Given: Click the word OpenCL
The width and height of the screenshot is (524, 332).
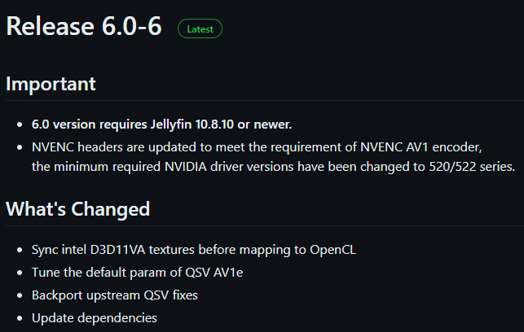Looking at the screenshot, I should pyautogui.click(x=332, y=249).
